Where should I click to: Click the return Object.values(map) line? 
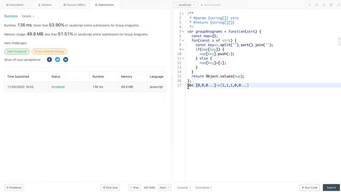click(218, 76)
